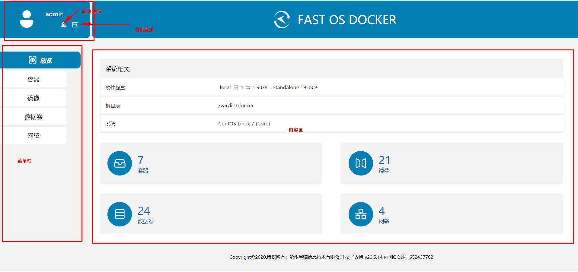Click the local endpoint name text

pos(225,87)
